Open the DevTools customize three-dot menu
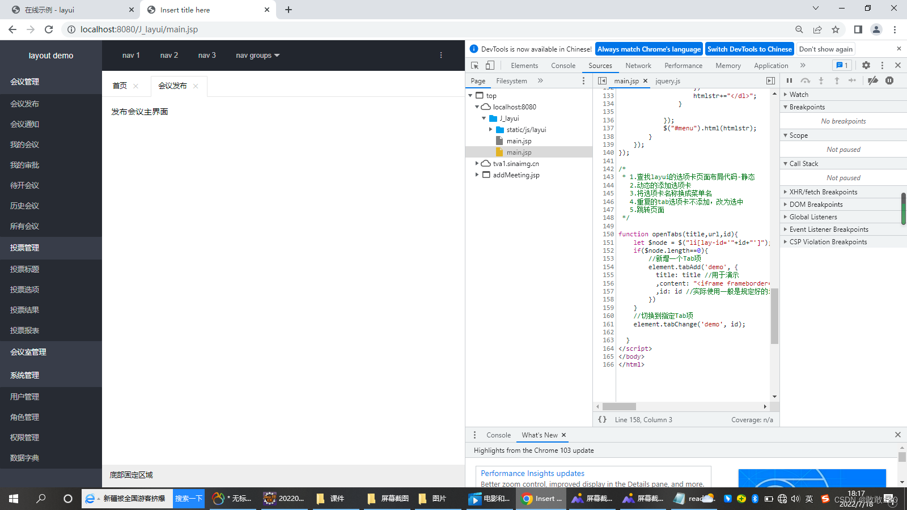 pos(882,65)
